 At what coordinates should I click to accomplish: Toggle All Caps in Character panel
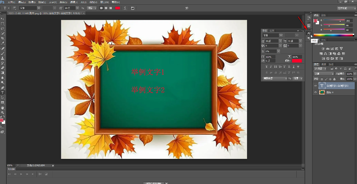tap(275, 67)
